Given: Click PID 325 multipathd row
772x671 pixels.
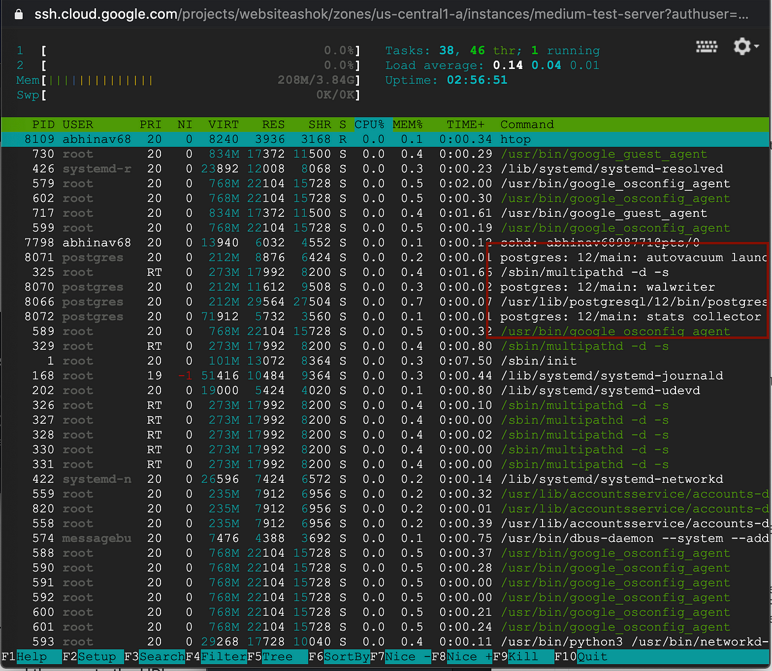Looking at the screenshot, I should 385,272.
